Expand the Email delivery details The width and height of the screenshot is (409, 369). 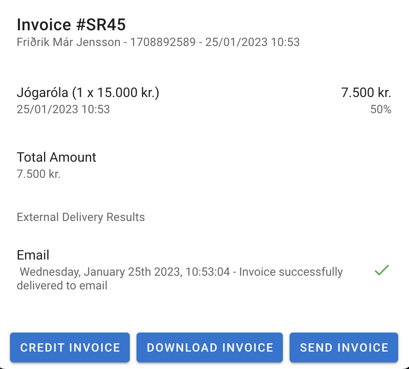pyautogui.click(x=33, y=255)
